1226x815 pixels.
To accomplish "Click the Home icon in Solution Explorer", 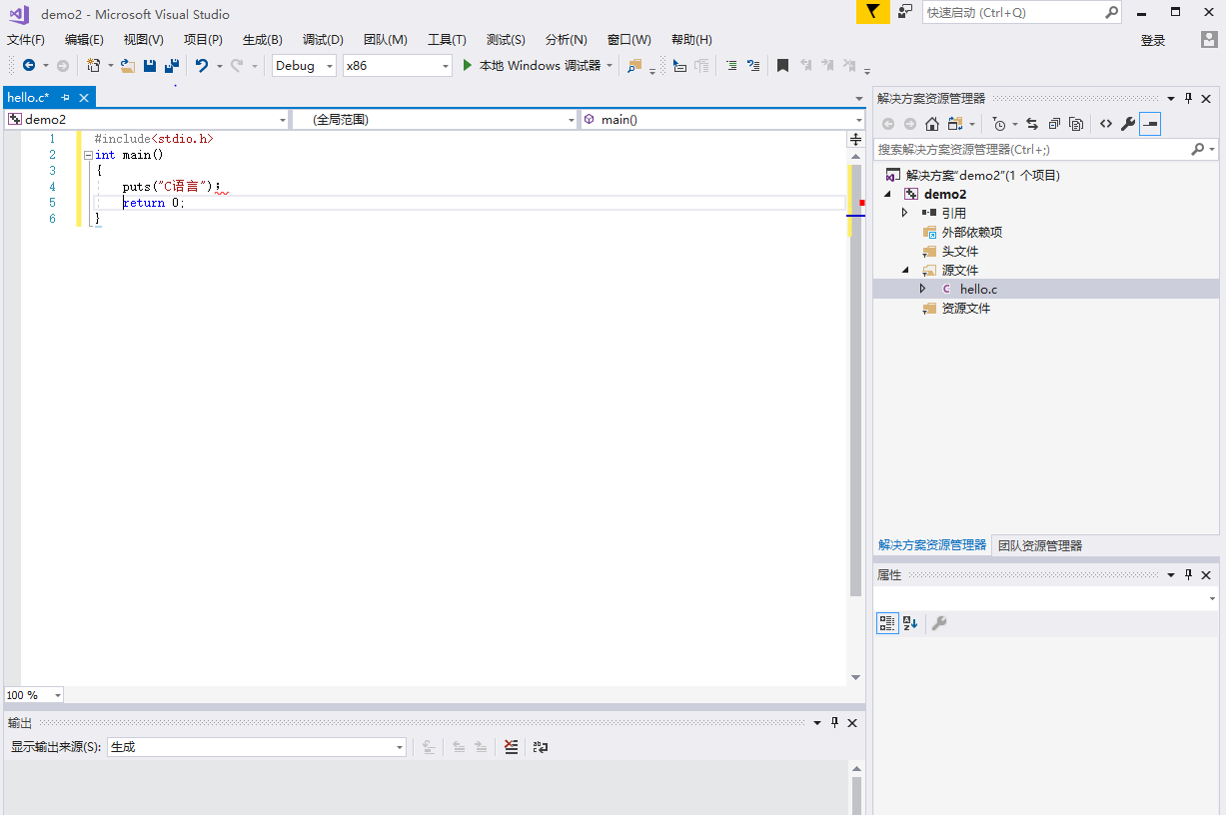I will click(x=931, y=124).
